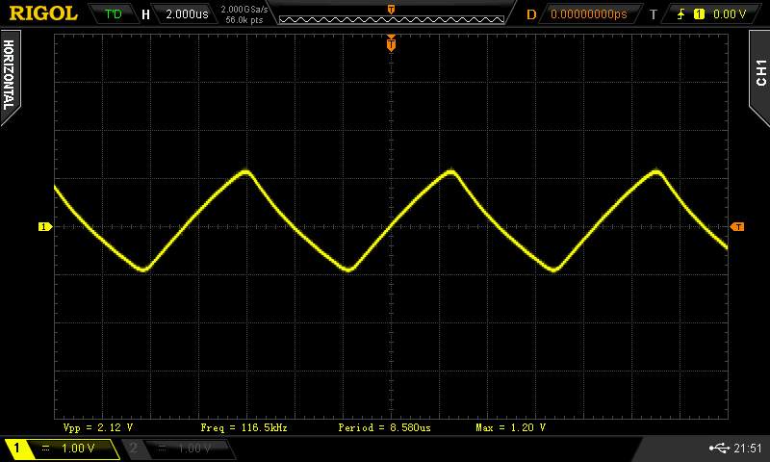This screenshot has width=770, height=462.
Task: Enable channel 2 on the bottom bar
Action: (179, 449)
